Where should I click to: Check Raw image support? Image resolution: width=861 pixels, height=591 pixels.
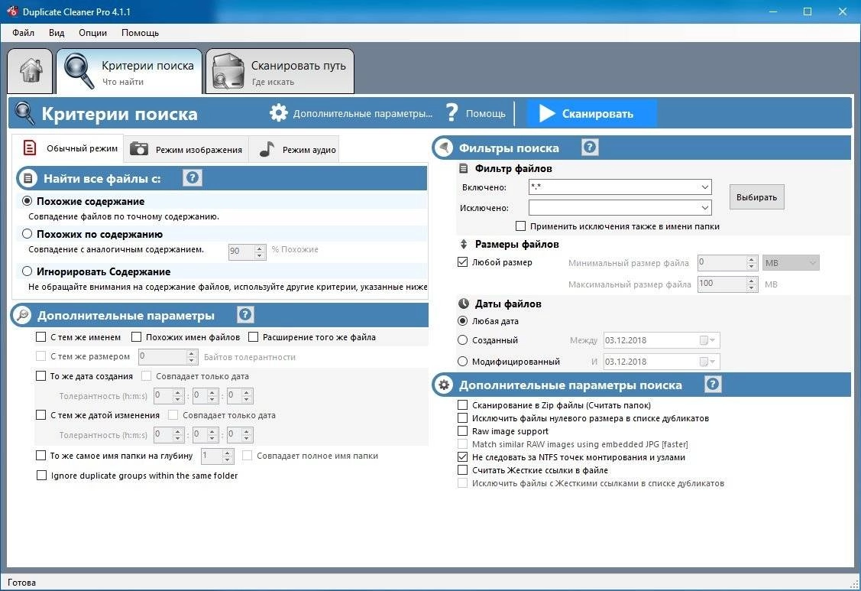pyautogui.click(x=462, y=431)
